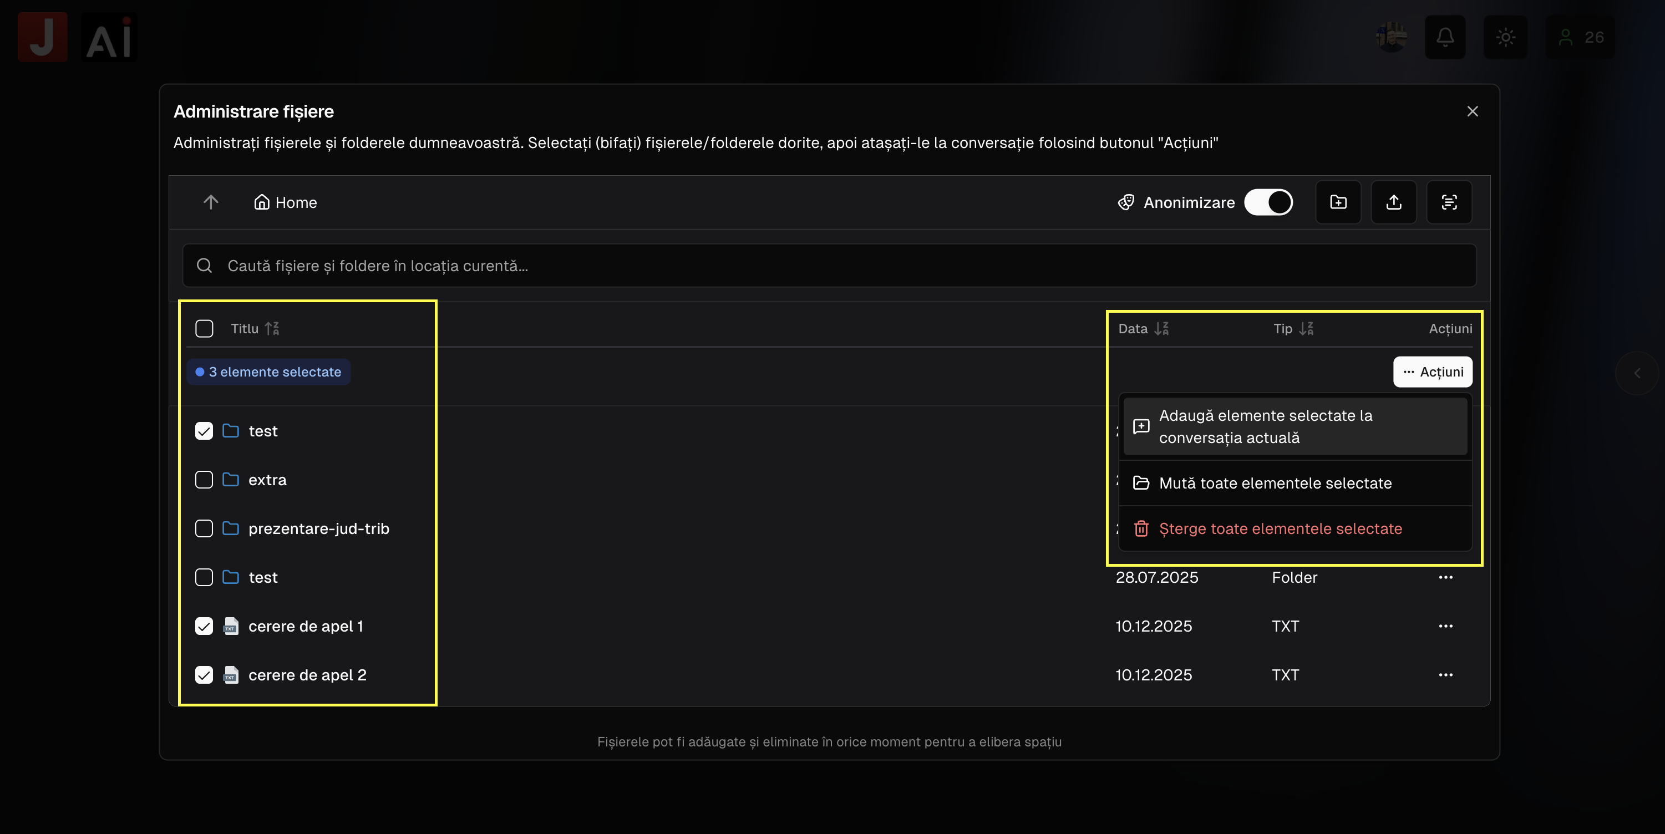Navigate to Home breadcrumb
The width and height of the screenshot is (1665, 834).
[x=285, y=202]
